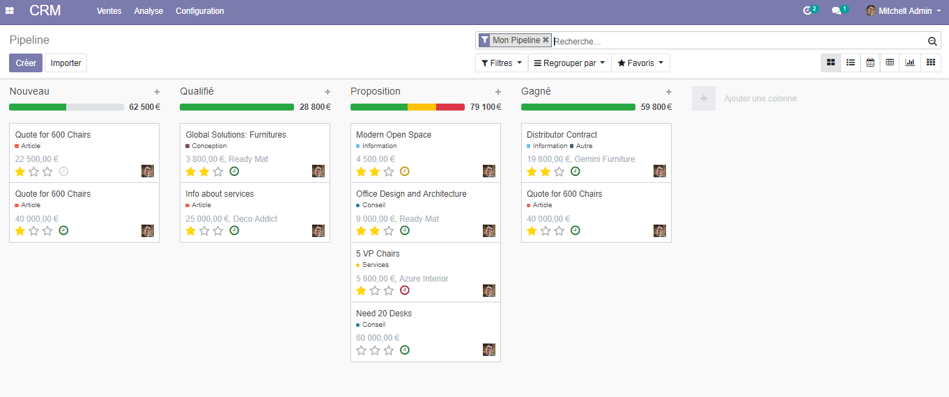
Task: Set third star priority on Need 20 Desks
Action: [x=389, y=350]
